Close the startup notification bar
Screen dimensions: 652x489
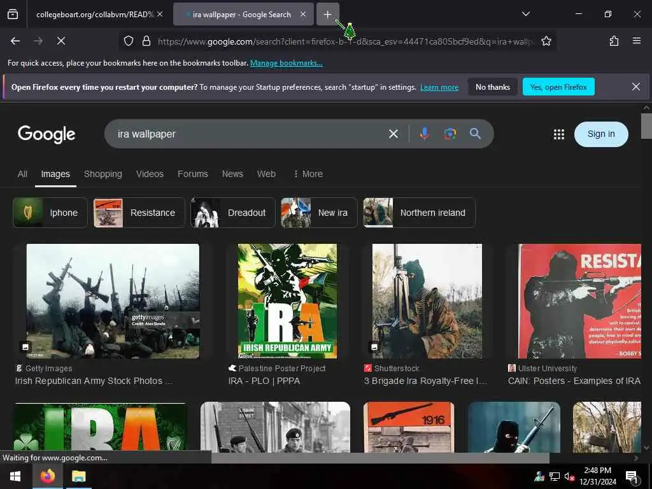pyautogui.click(x=636, y=87)
